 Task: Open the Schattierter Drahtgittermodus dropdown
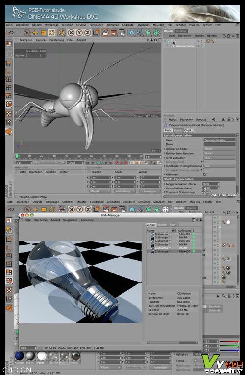coord(219,166)
